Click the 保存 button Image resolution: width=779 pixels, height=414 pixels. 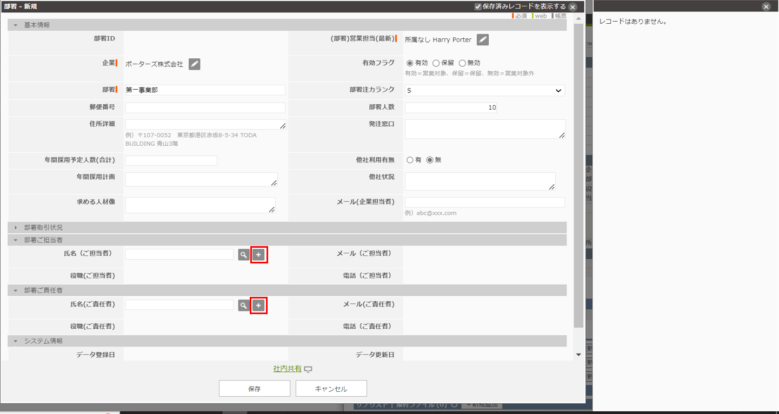pyautogui.click(x=254, y=389)
